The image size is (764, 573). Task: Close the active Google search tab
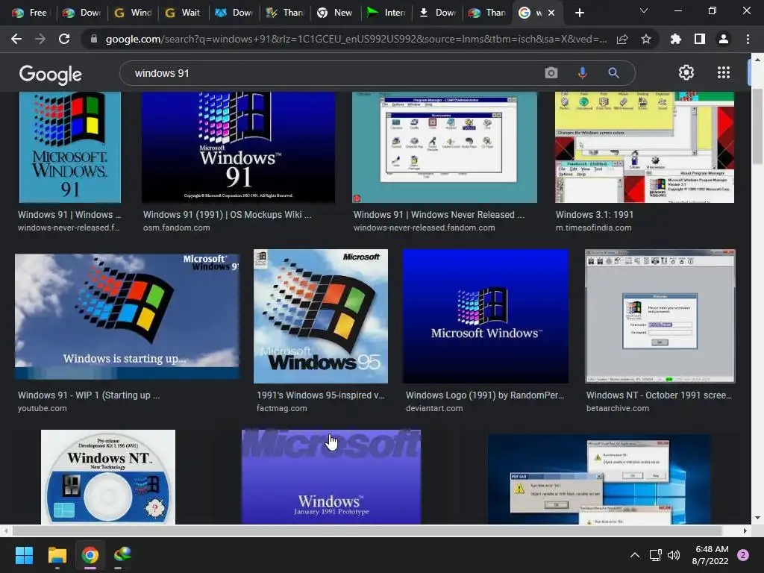point(551,13)
